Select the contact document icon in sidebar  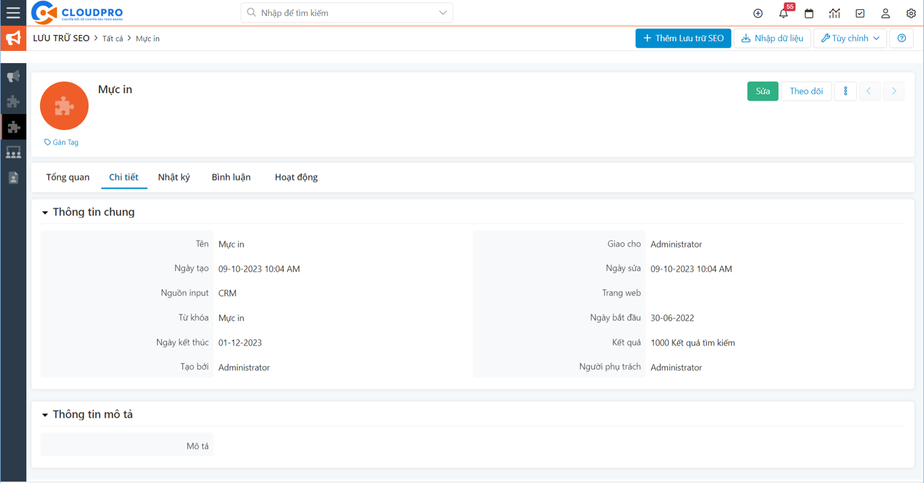point(13,178)
